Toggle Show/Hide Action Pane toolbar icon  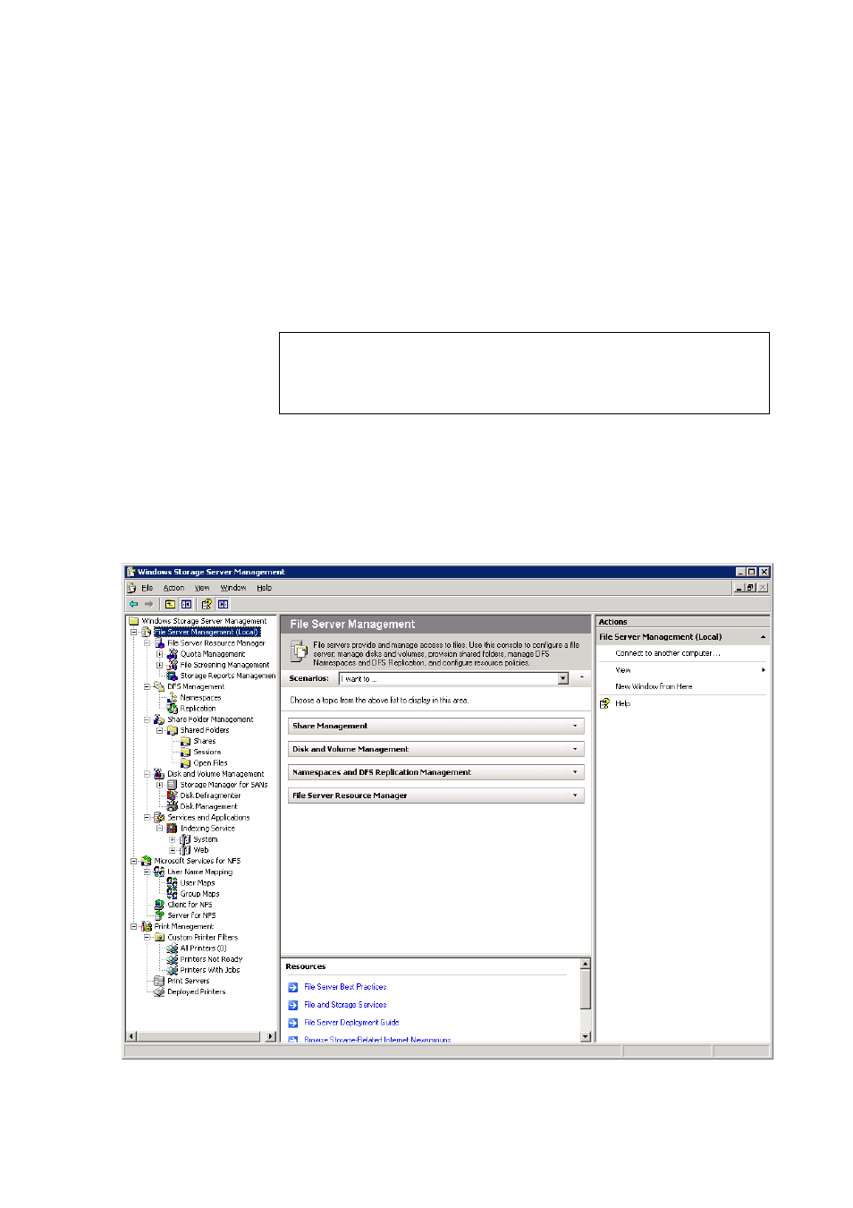(x=223, y=604)
